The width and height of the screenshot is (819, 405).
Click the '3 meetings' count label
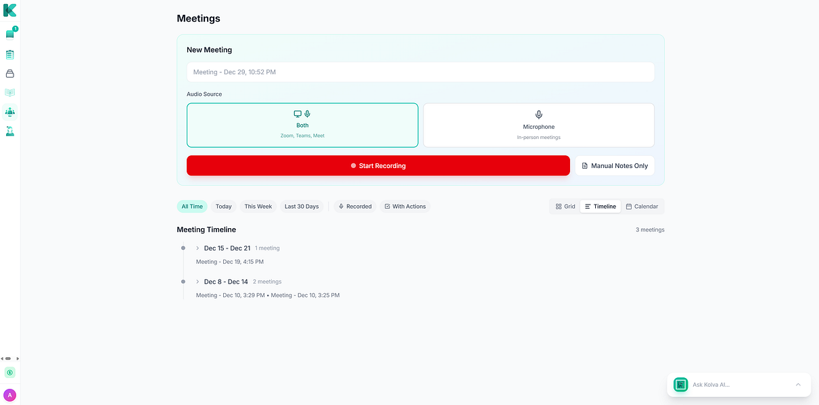650,230
